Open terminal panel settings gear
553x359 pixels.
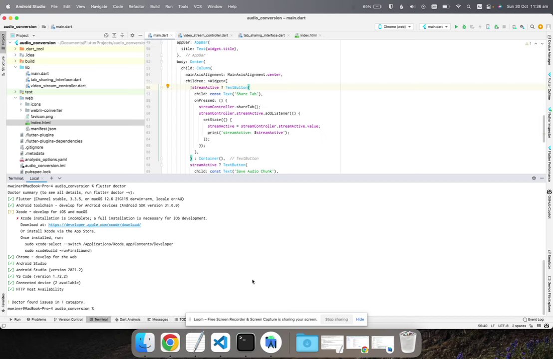(x=534, y=178)
